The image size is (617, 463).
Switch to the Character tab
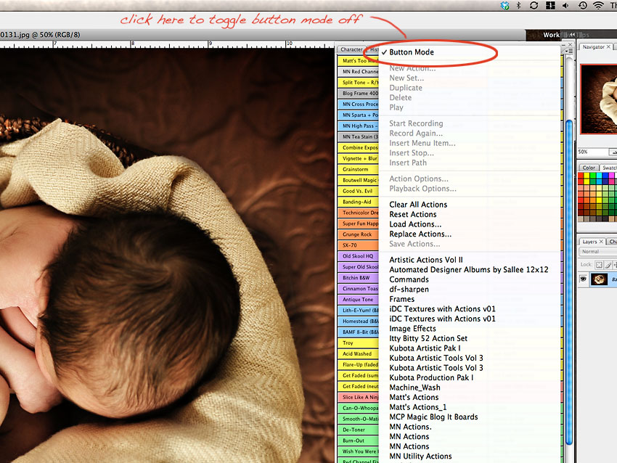[351, 49]
